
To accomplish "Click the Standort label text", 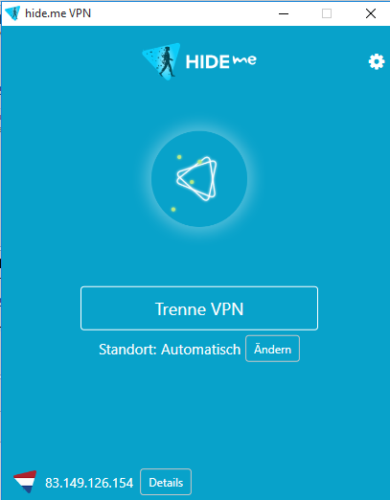I will 127,350.
